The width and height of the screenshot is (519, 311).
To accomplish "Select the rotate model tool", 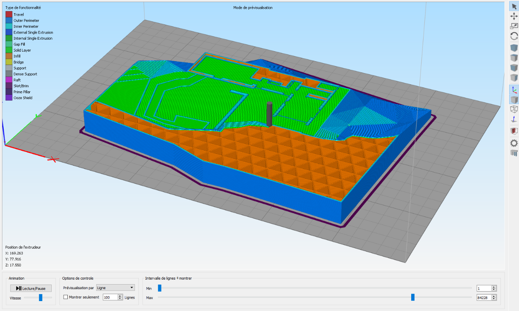I will (x=514, y=36).
